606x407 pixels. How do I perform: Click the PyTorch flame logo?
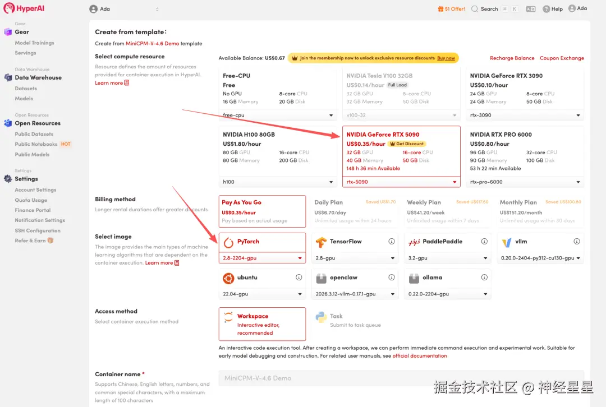click(228, 242)
